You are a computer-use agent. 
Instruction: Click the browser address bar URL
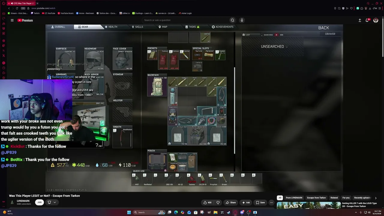(43, 8)
